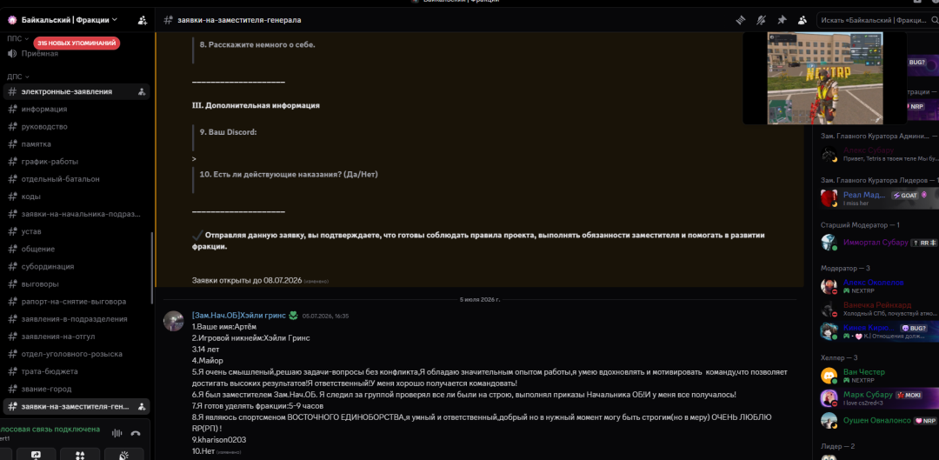Open the Threads icon in channel header

741,20
